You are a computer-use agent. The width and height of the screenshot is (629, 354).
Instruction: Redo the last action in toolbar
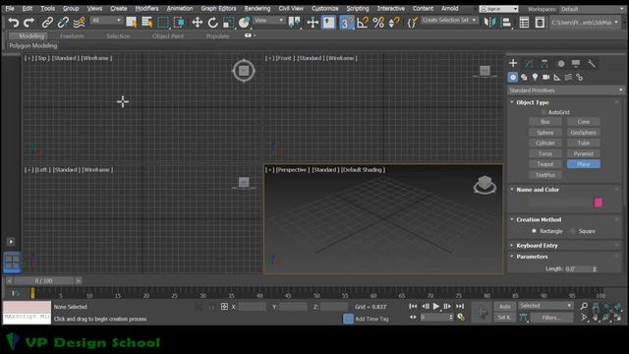[29, 23]
